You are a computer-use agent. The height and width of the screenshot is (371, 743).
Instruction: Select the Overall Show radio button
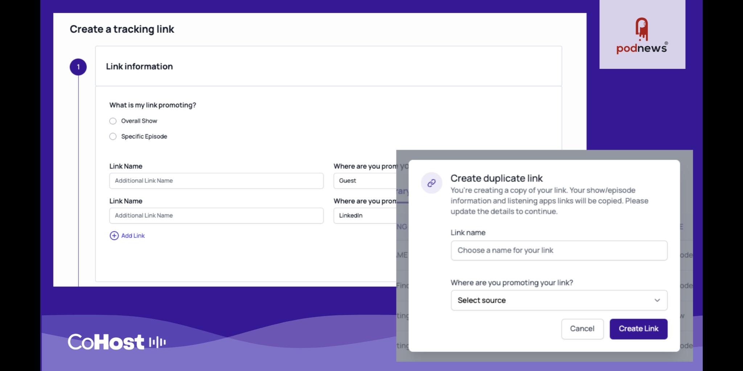113,121
